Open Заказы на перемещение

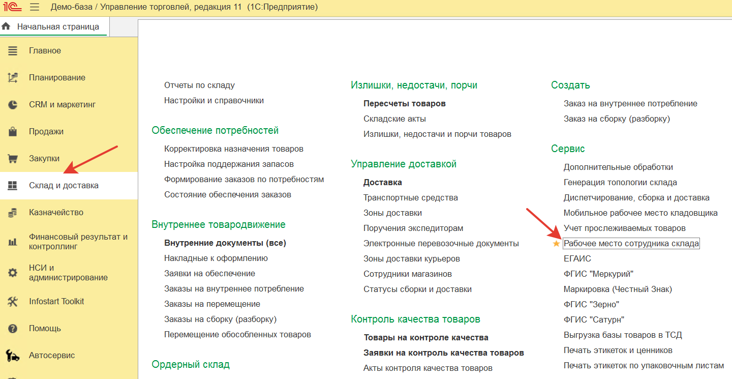click(x=212, y=304)
